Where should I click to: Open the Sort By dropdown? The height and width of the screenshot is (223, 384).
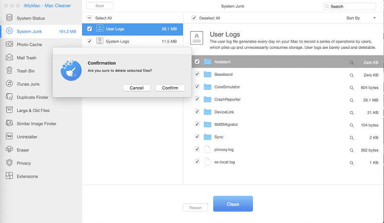[x=361, y=18]
